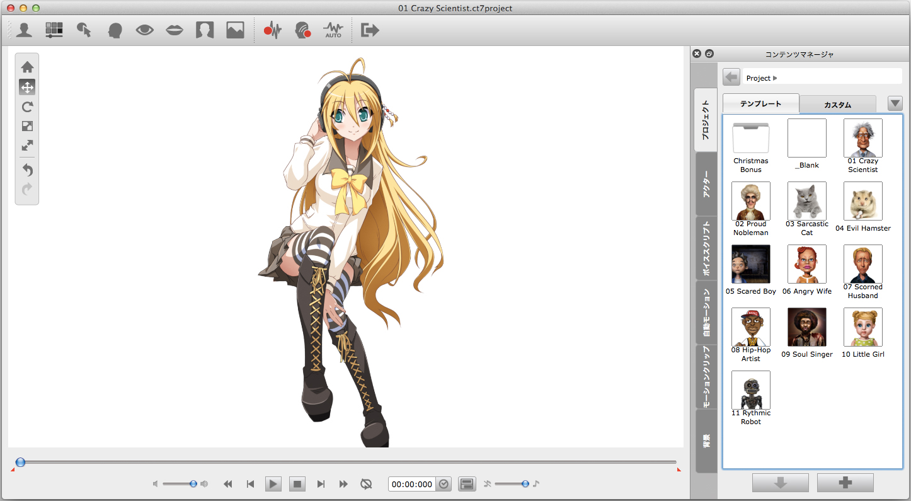
Task: Click the Redo arrow icon
Action: [27, 188]
